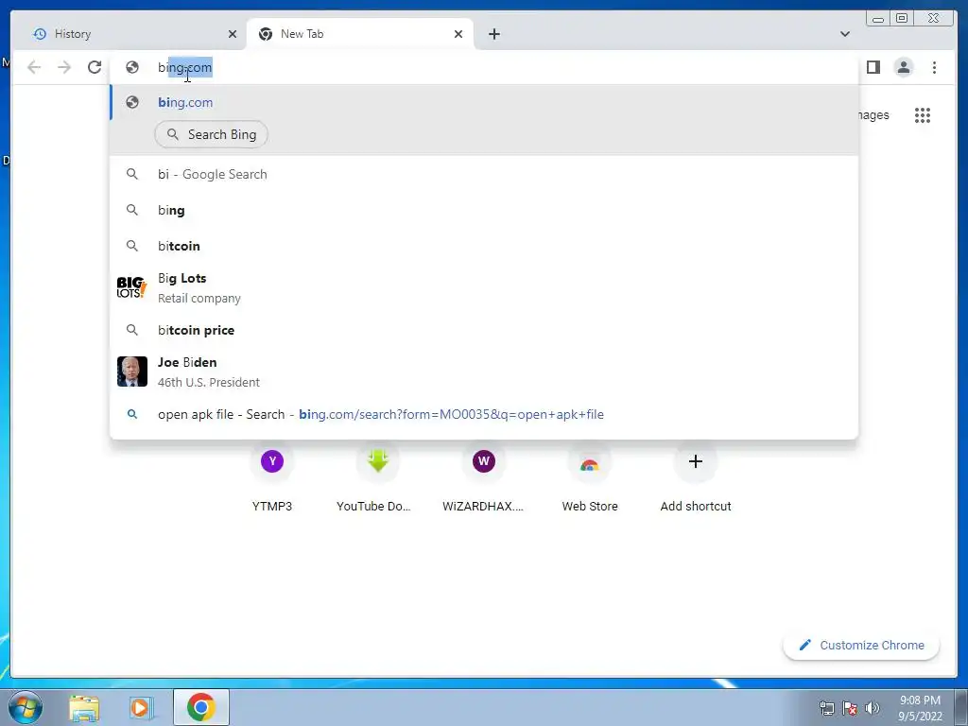Launch Windows Media Player from the taskbar
The width and height of the screenshot is (968, 726).
coord(142,707)
